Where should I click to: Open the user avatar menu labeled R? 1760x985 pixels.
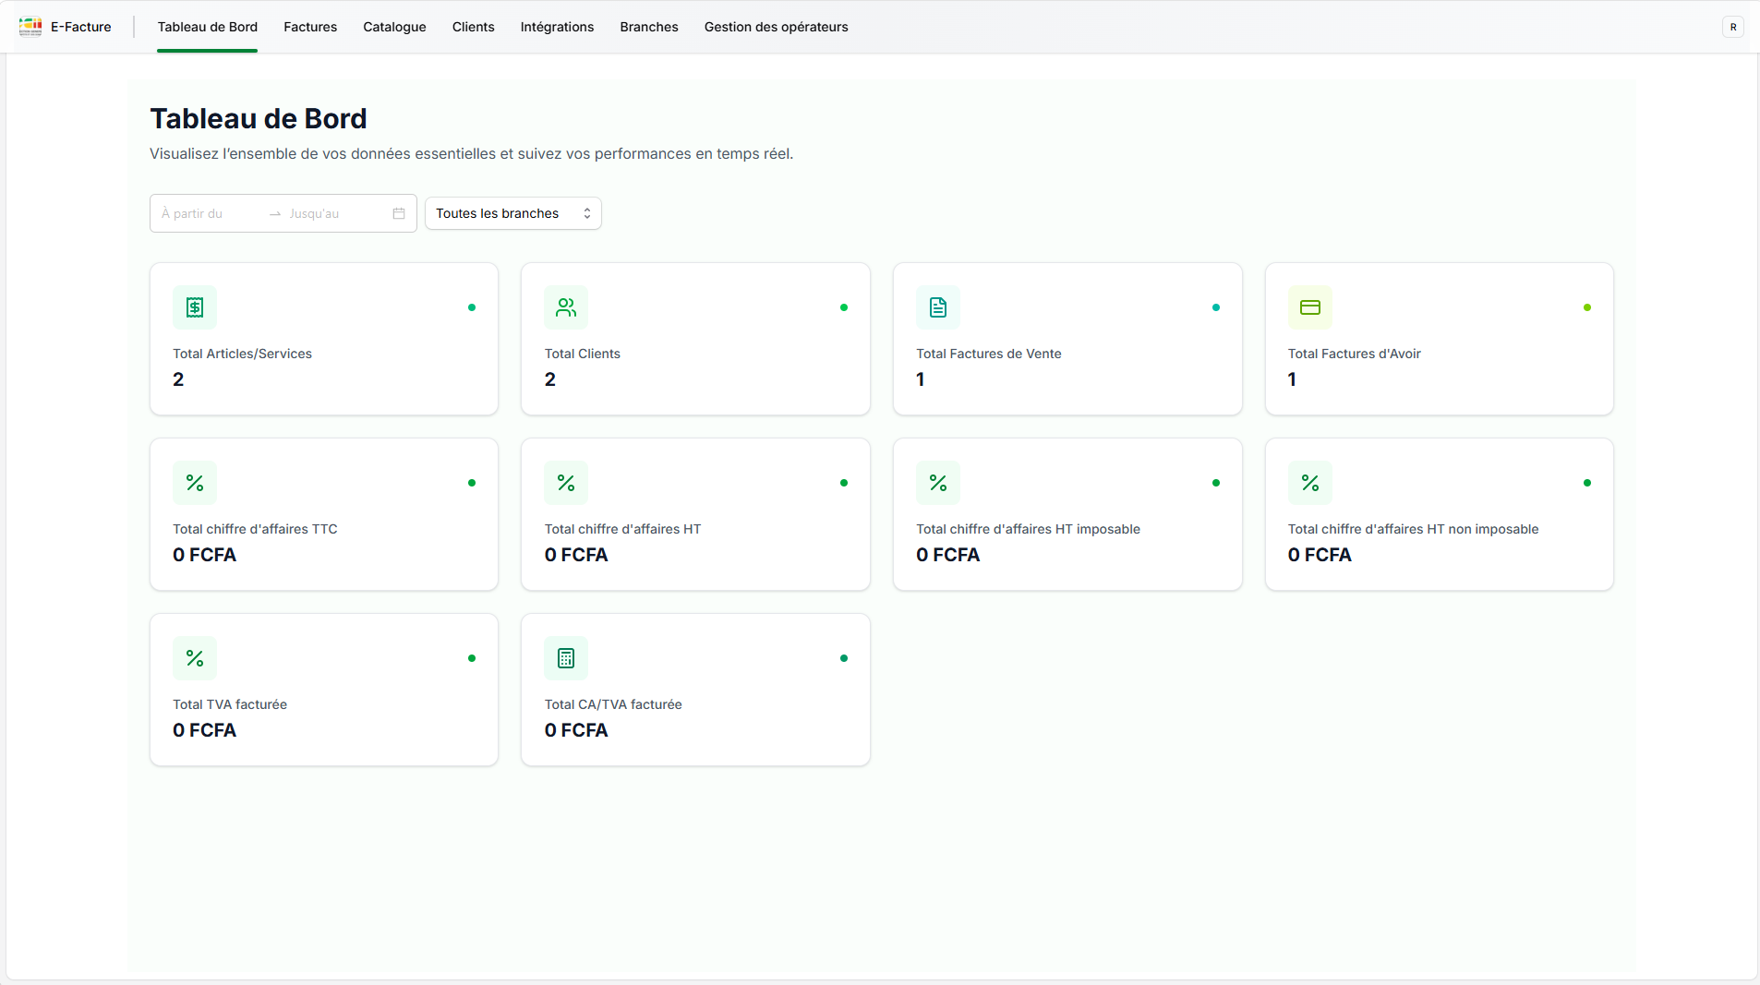1733,27
